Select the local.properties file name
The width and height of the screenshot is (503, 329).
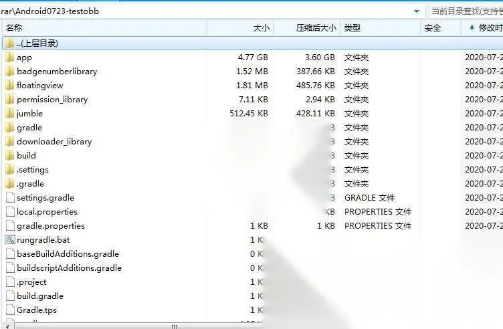(47, 212)
